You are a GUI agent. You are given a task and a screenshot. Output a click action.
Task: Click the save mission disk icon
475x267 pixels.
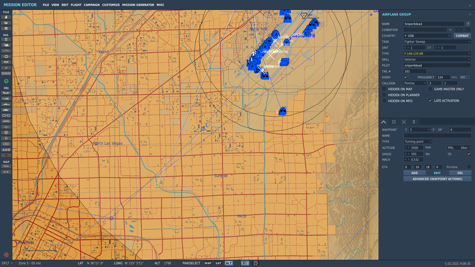(x=6, y=28)
